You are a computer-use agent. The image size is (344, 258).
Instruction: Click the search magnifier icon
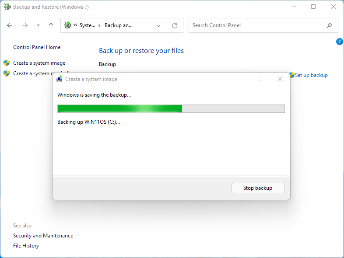point(329,25)
